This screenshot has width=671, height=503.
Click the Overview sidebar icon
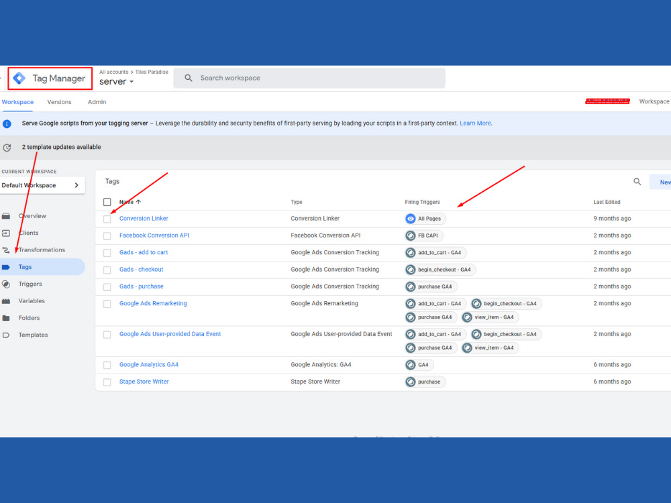click(6, 216)
